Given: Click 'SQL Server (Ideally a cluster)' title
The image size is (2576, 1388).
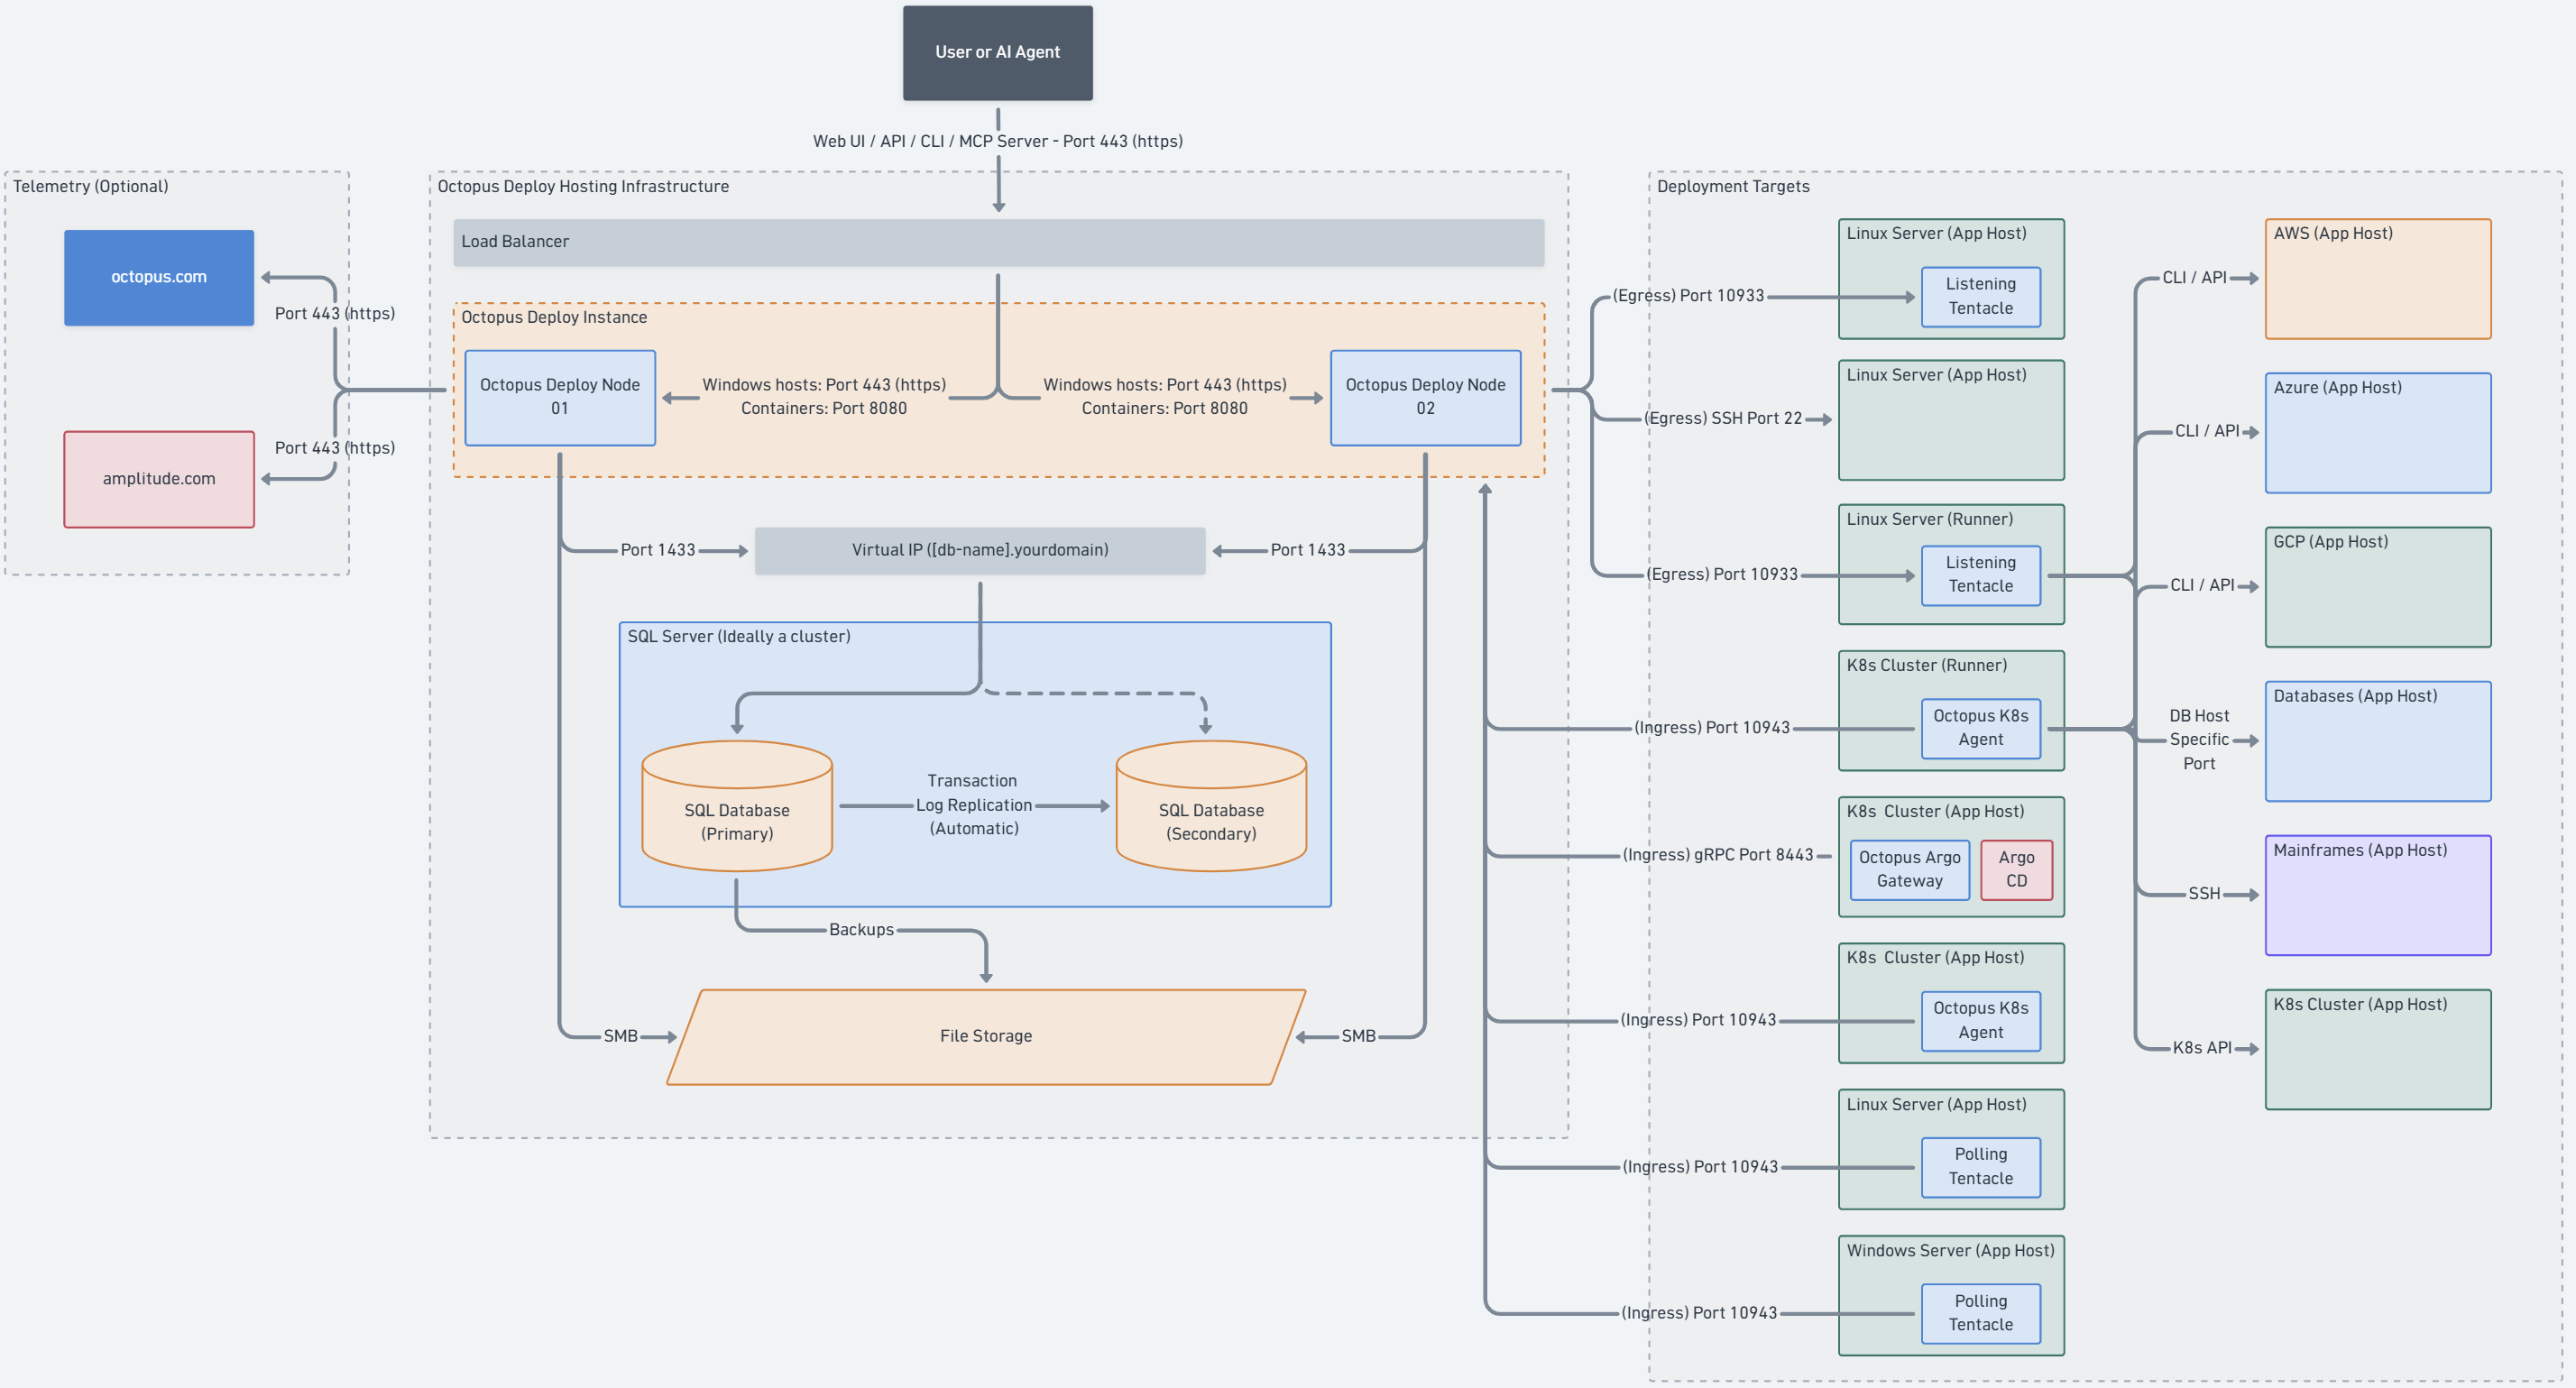Looking at the screenshot, I should pyautogui.click(x=739, y=636).
